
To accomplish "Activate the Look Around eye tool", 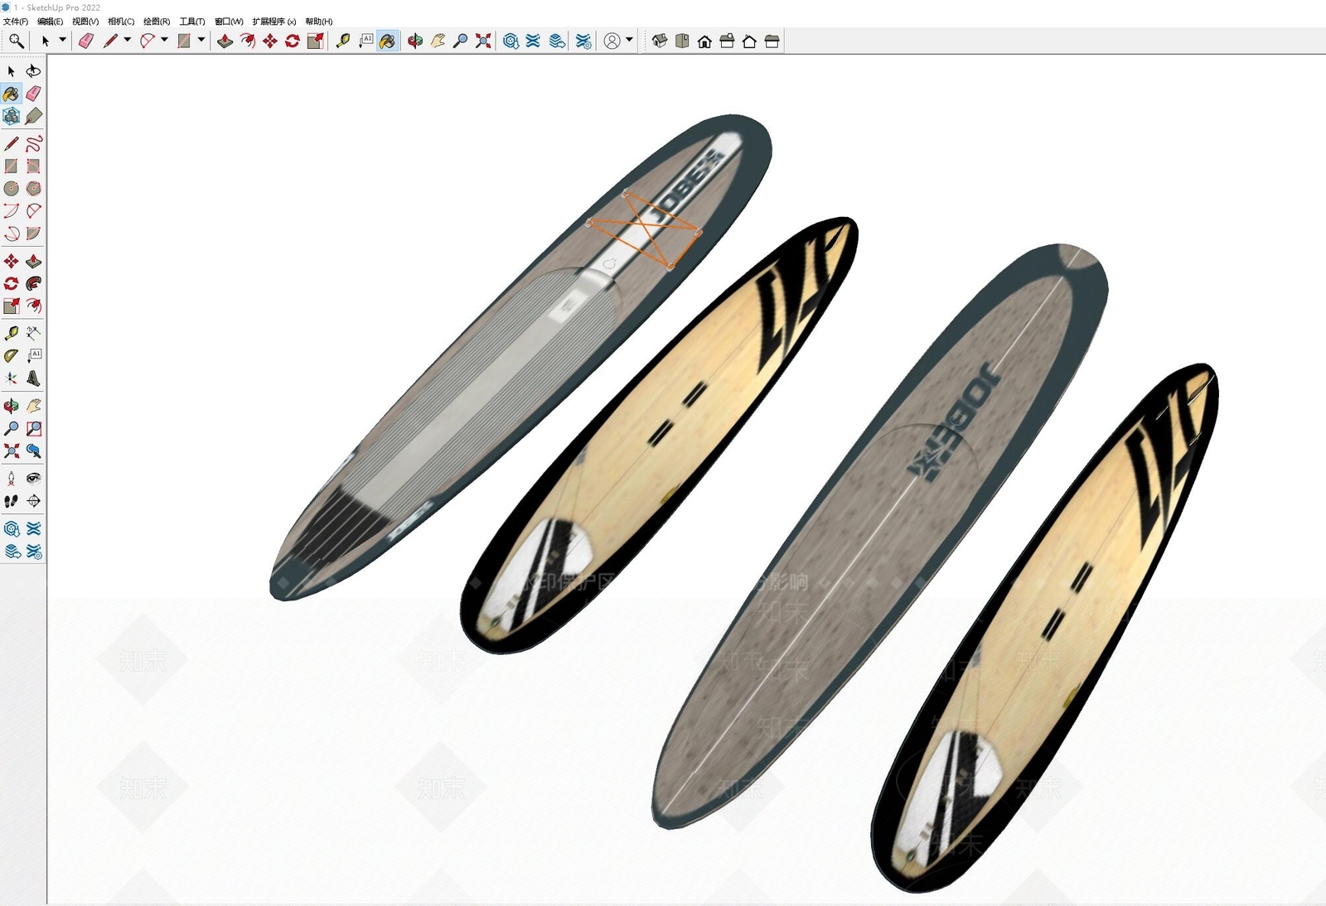I will 33,478.
